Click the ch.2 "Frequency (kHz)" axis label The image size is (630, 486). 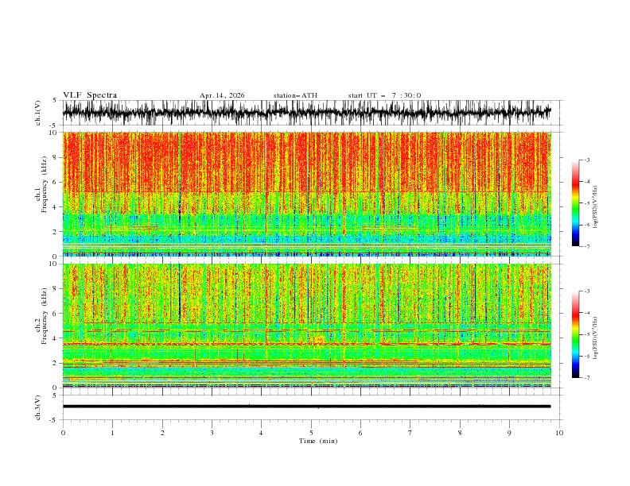45,316
